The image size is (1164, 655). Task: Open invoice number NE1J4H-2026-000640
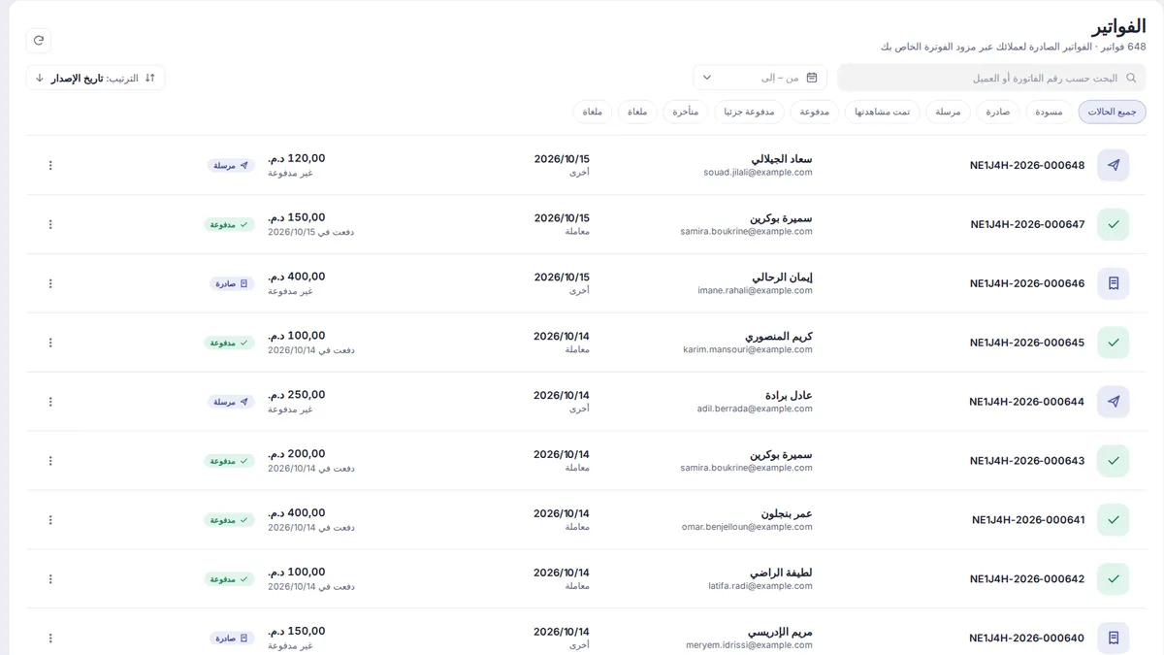(1027, 639)
